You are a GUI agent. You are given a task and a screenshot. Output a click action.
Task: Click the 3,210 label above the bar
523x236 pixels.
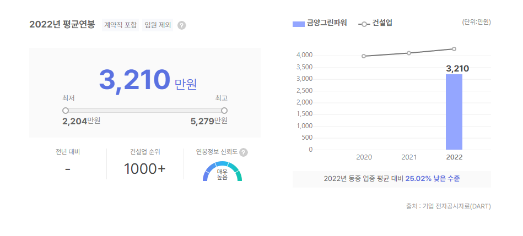[457, 69]
